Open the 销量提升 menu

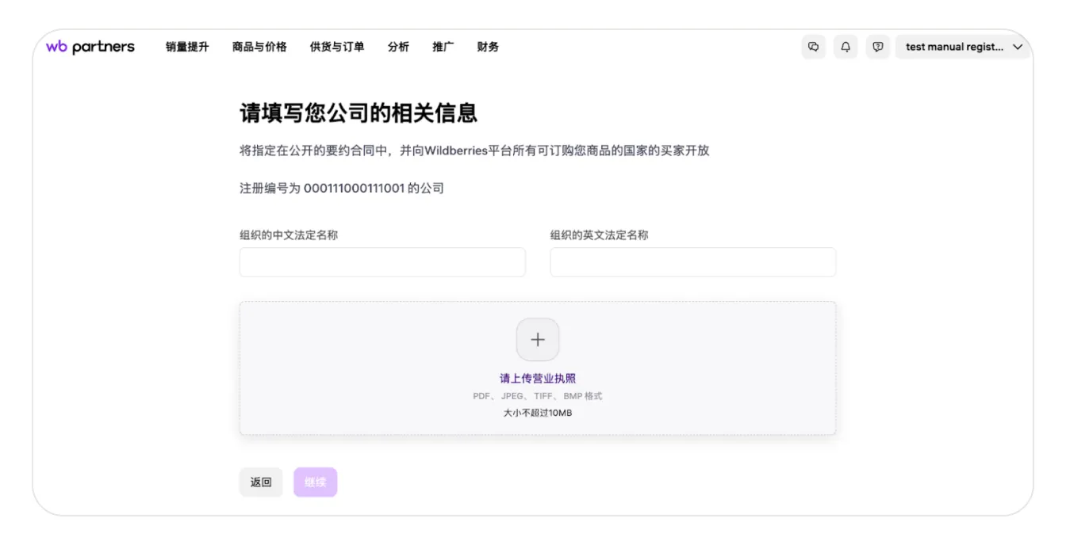187,47
